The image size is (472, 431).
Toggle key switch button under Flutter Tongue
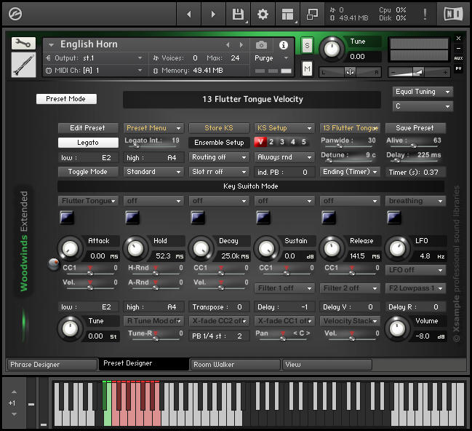66,217
